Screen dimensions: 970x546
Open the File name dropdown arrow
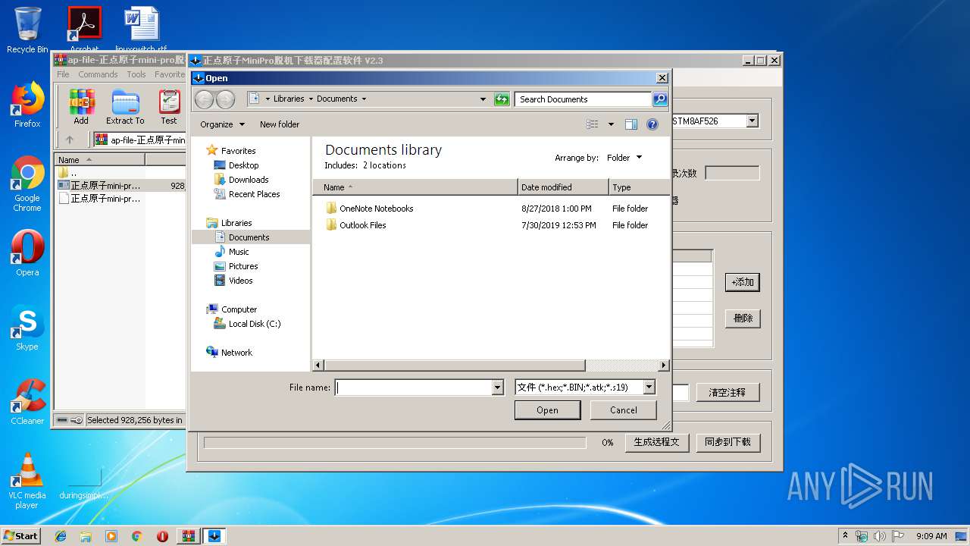coord(498,388)
